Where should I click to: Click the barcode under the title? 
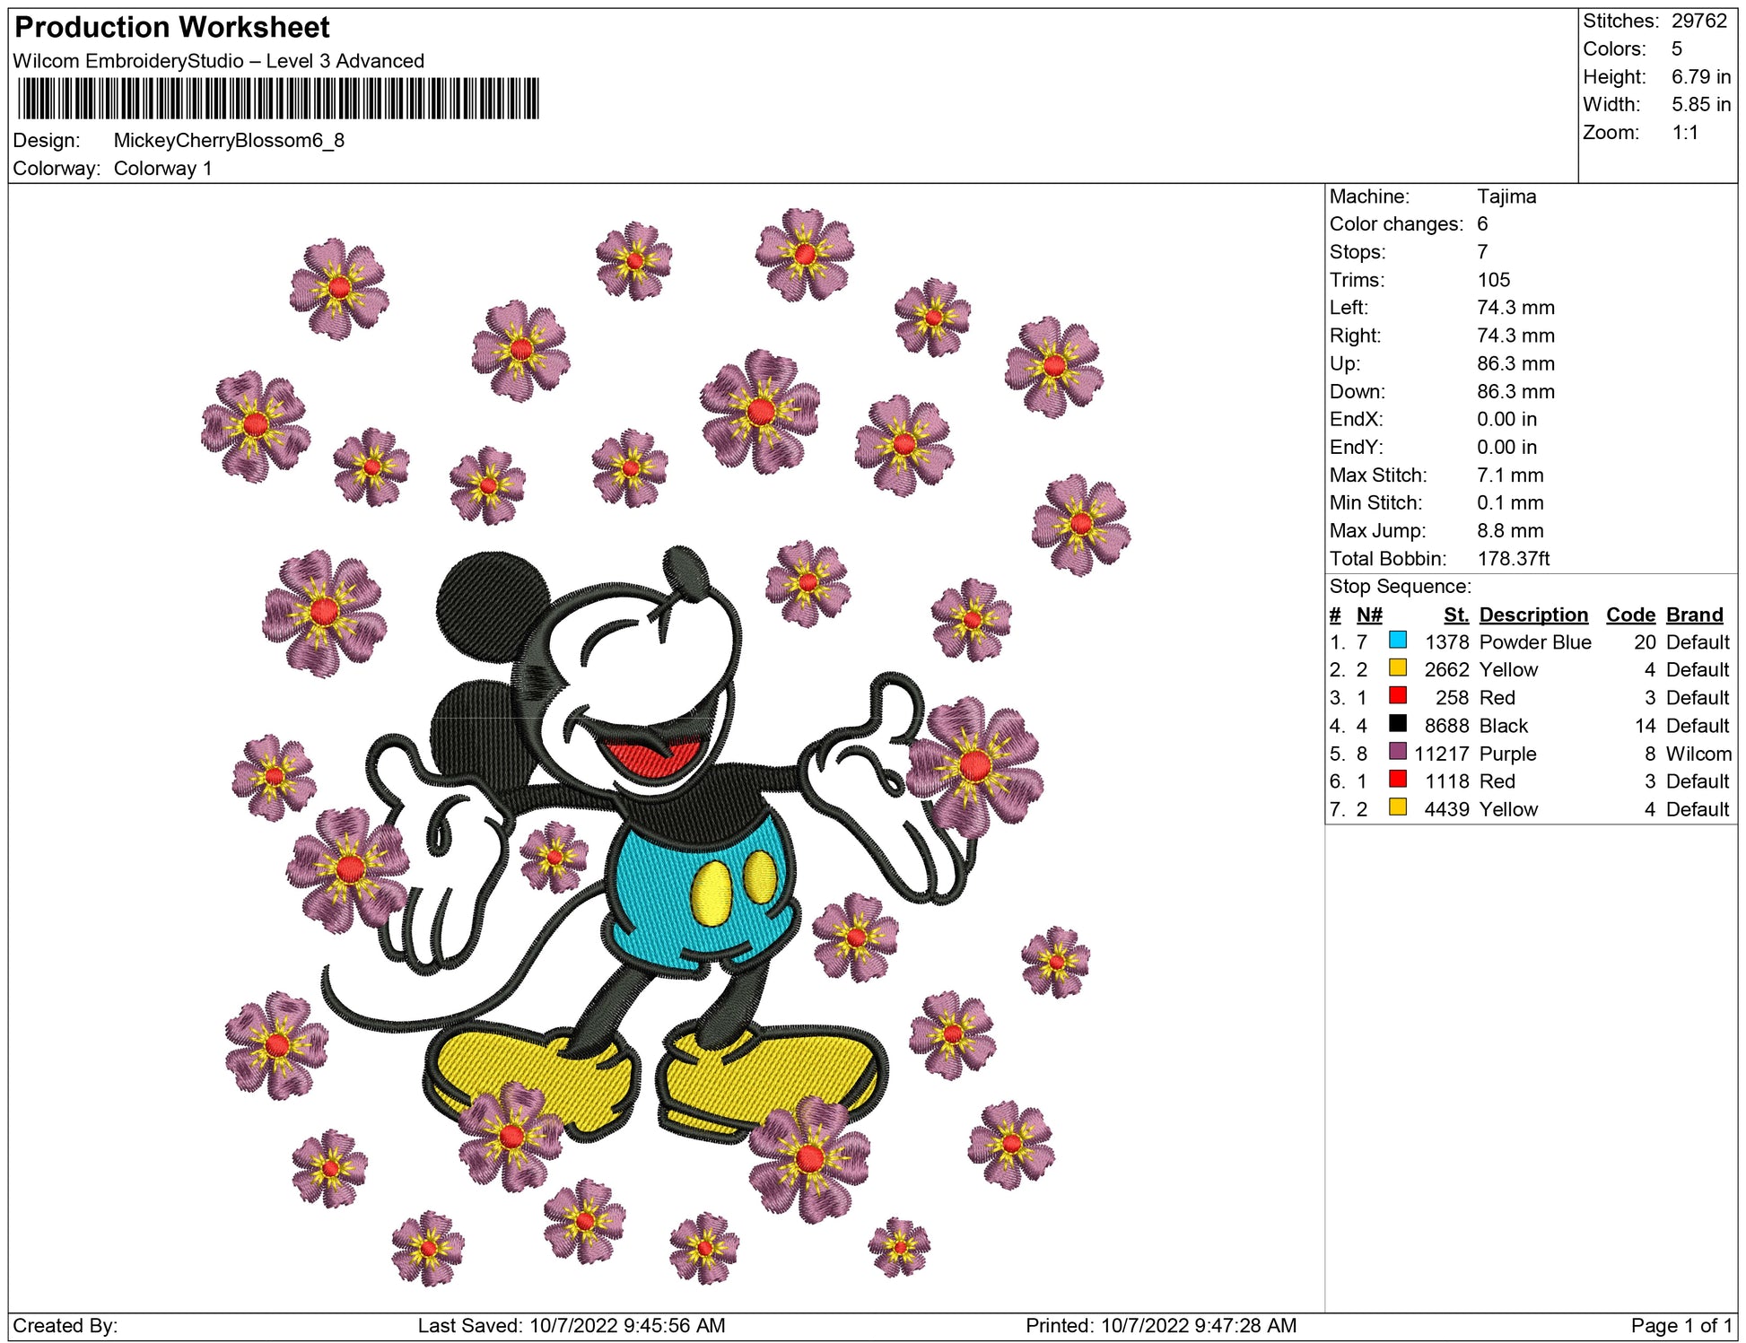coord(278,99)
